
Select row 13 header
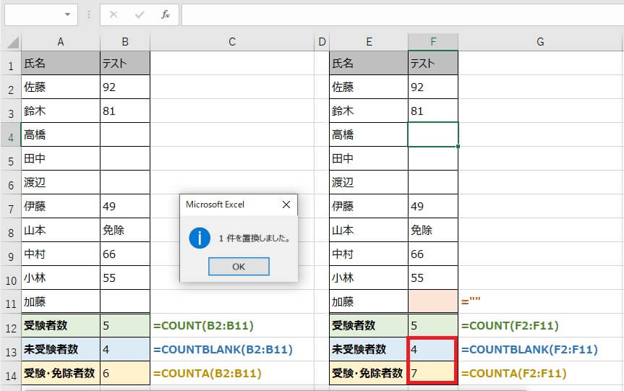[x=11, y=350]
